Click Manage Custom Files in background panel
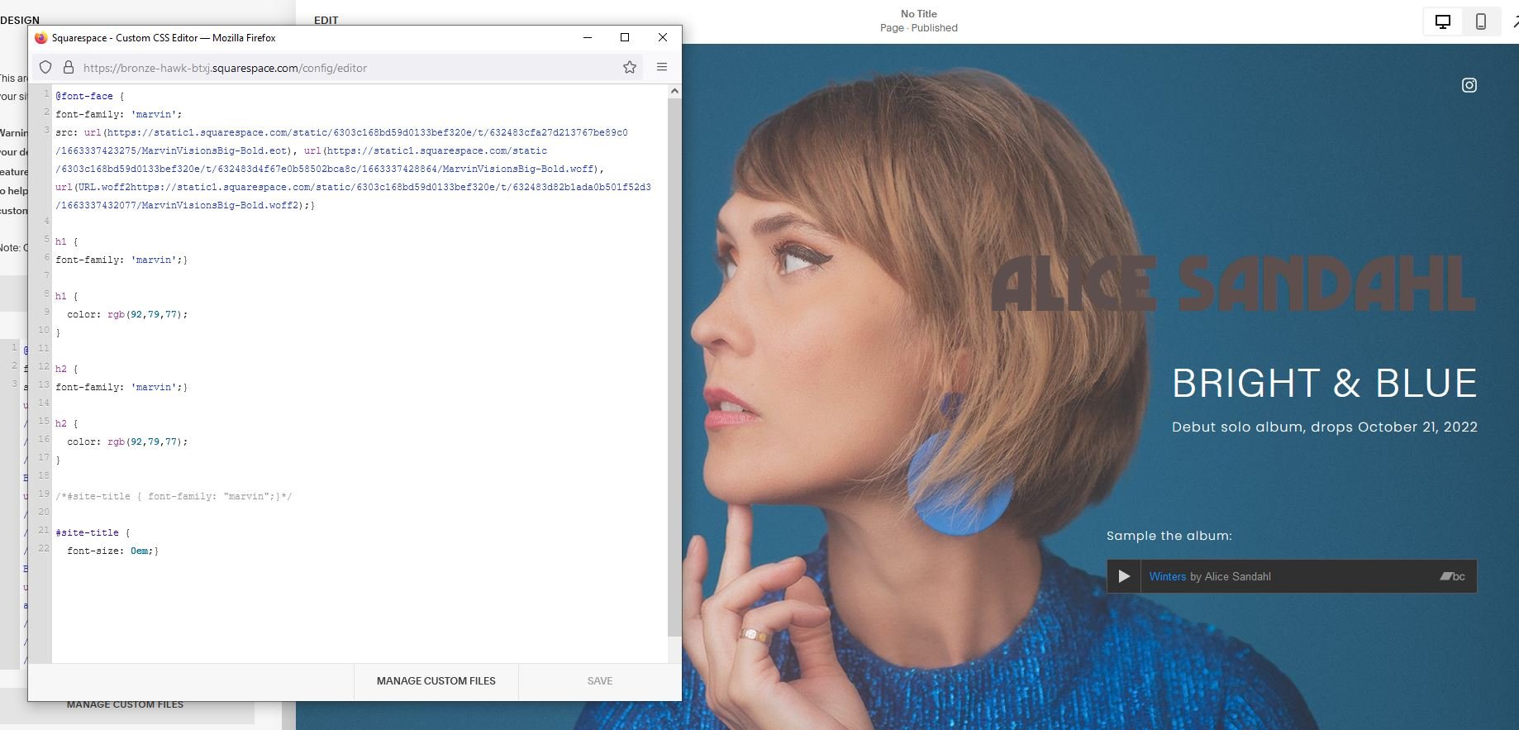This screenshot has height=730, width=1519. (x=125, y=705)
